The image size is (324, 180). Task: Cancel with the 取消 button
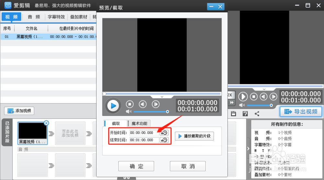point(188,166)
